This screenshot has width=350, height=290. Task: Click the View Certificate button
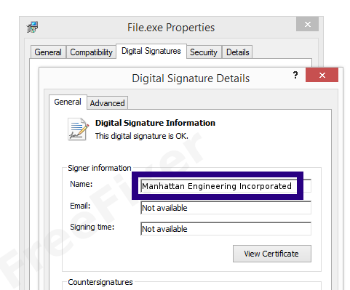pyautogui.click(x=272, y=254)
